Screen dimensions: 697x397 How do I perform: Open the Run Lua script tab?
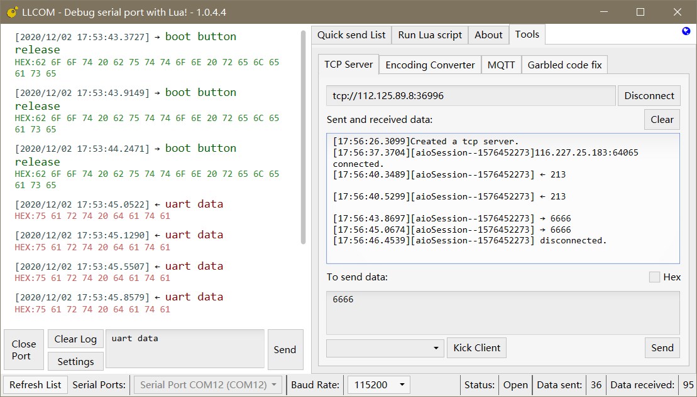click(x=430, y=35)
